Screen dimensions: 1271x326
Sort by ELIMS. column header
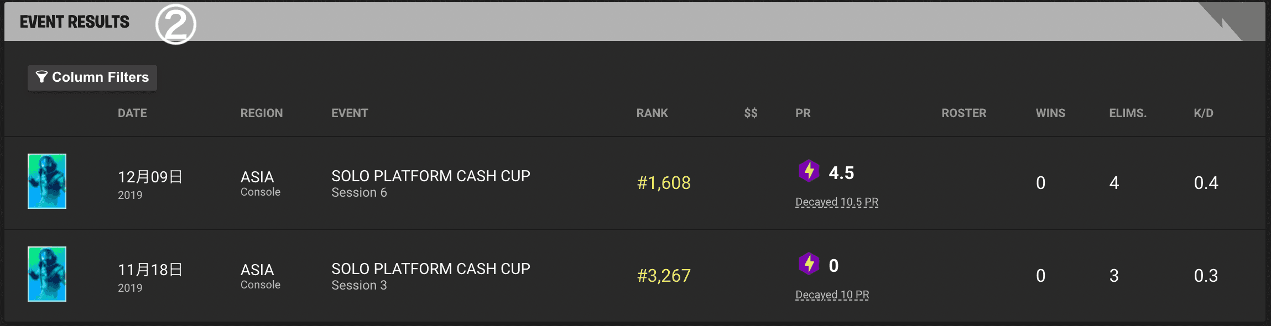click(x=1128, y=113)
